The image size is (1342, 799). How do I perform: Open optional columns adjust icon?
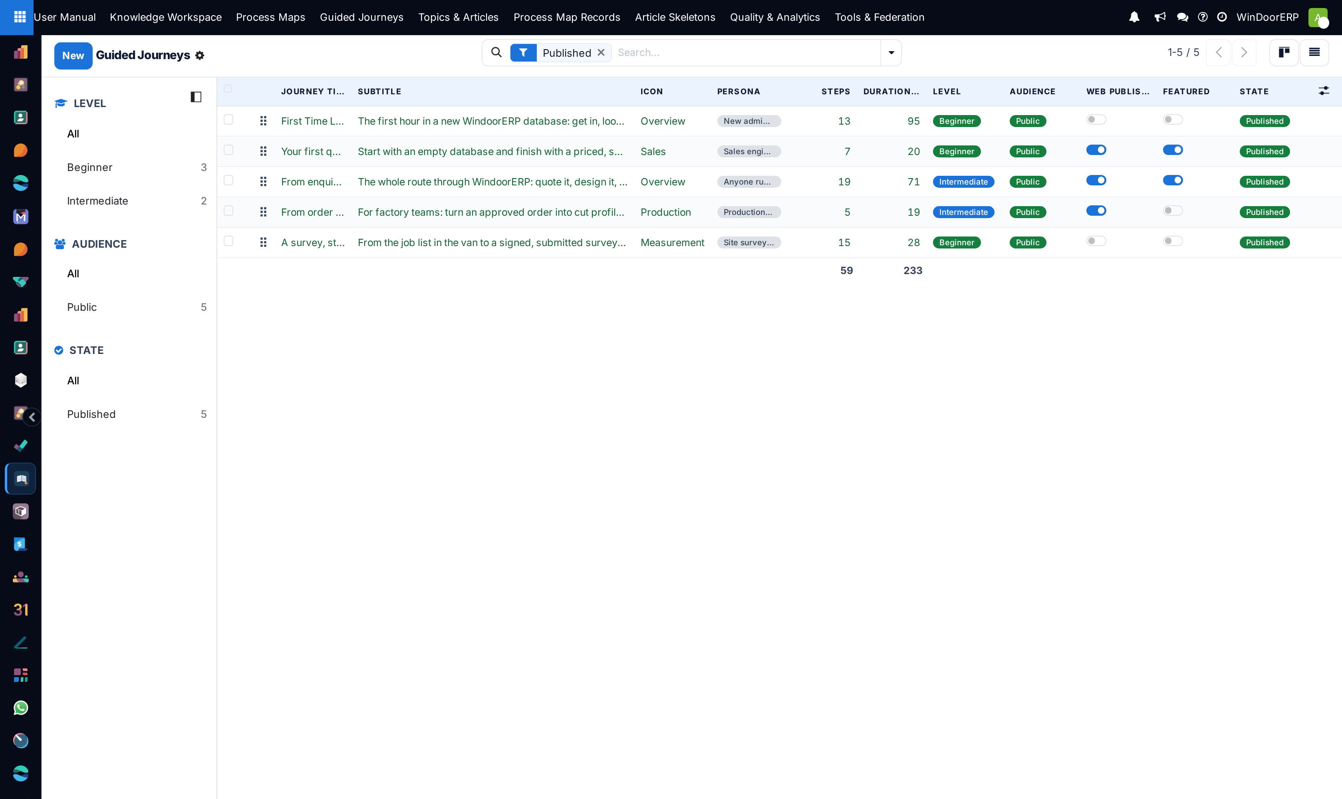1324,91
